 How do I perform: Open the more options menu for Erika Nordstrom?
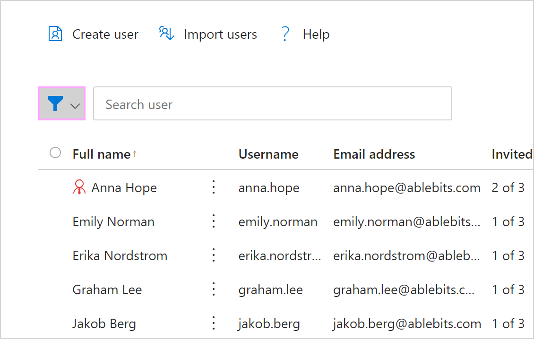[x=214, y=255]
